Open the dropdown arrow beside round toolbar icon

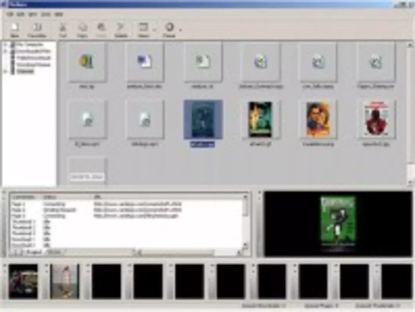[180, 30]
